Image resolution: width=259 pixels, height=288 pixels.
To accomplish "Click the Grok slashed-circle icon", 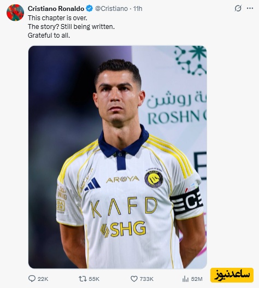I will pos(238,8).
